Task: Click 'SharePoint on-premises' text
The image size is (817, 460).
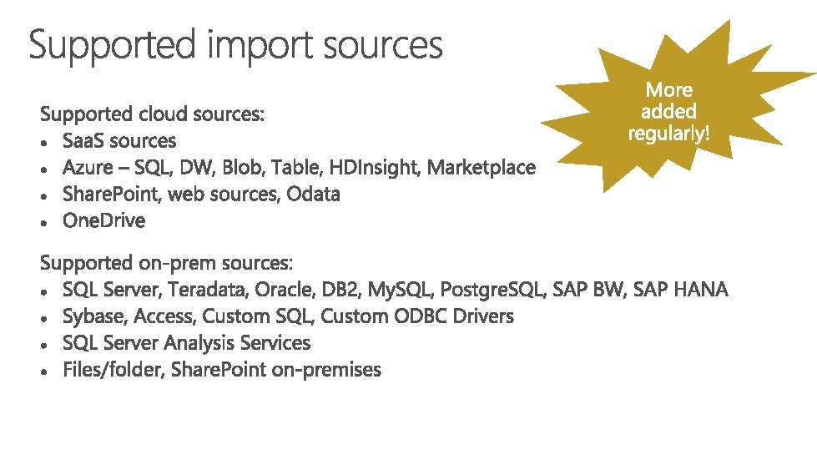Action: 276,370
